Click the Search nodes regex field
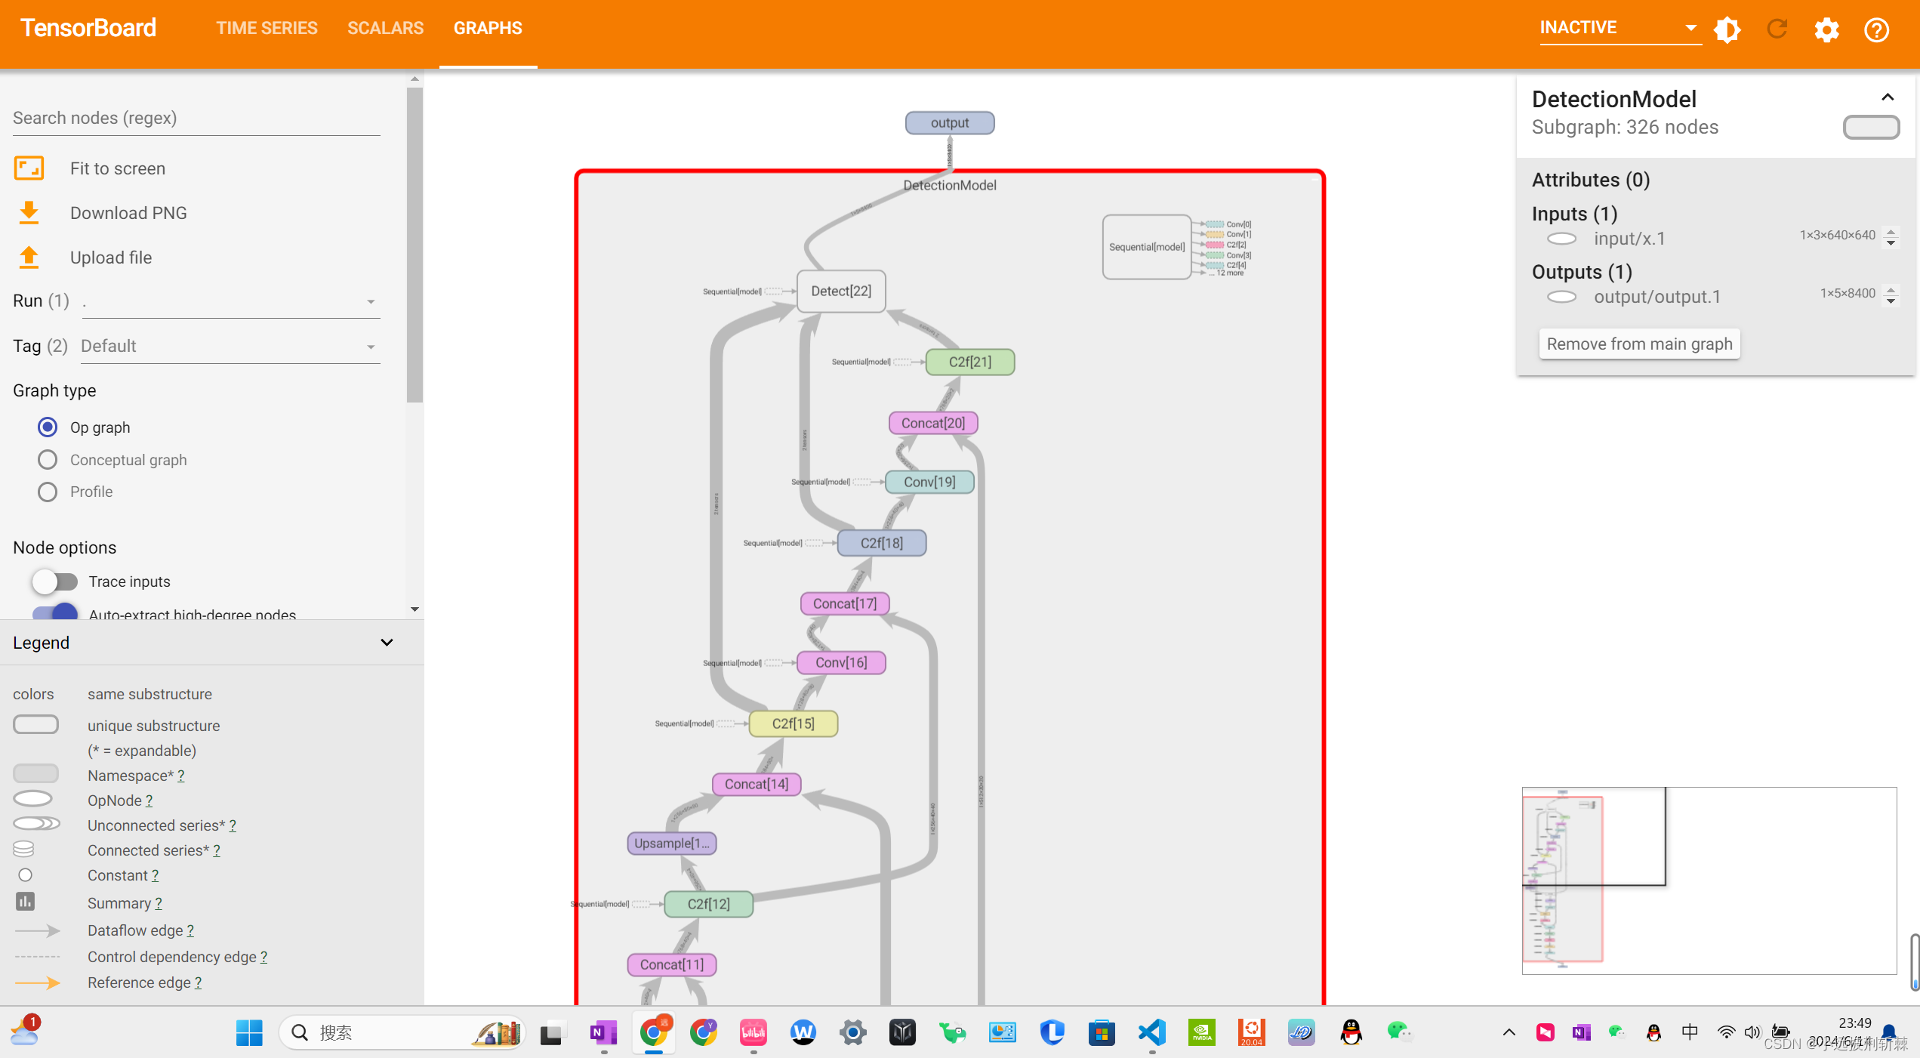The width and height of the screenshot is (1920, 1058). coord(196,118)
